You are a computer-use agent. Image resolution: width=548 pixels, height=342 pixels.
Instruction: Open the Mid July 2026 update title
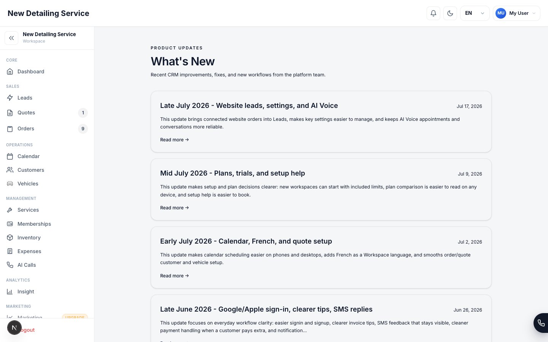(233, 173)
